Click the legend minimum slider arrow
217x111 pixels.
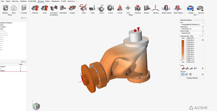[181, 60]
